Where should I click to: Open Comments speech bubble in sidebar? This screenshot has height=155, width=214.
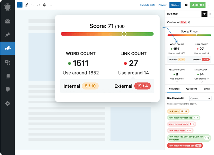coord(8,90)
